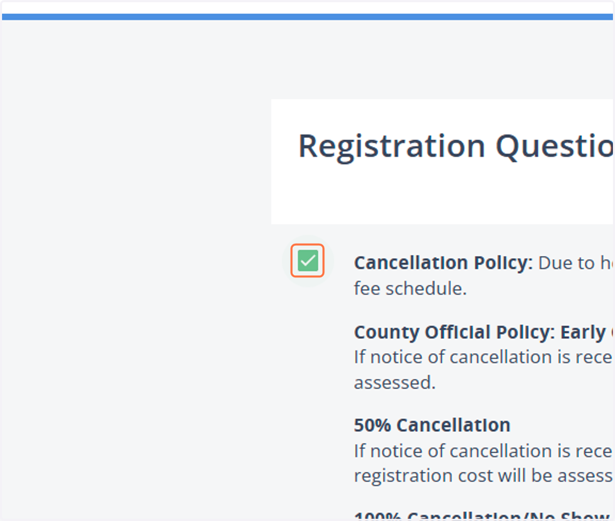Click the word "Early" in the County heading

(x=583, y=332)
